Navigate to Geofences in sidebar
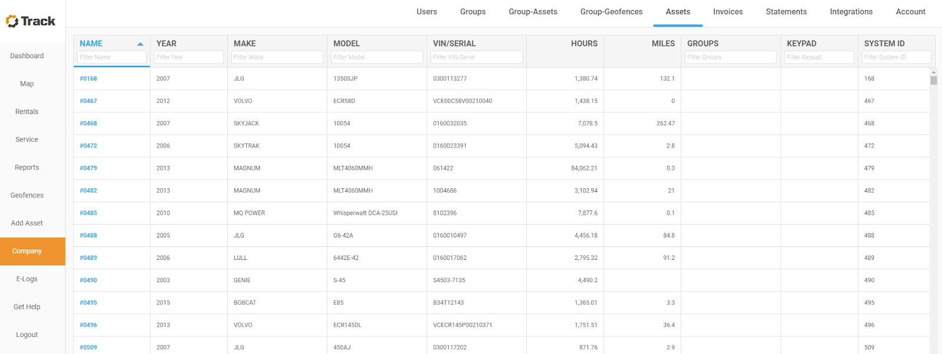 27,195
